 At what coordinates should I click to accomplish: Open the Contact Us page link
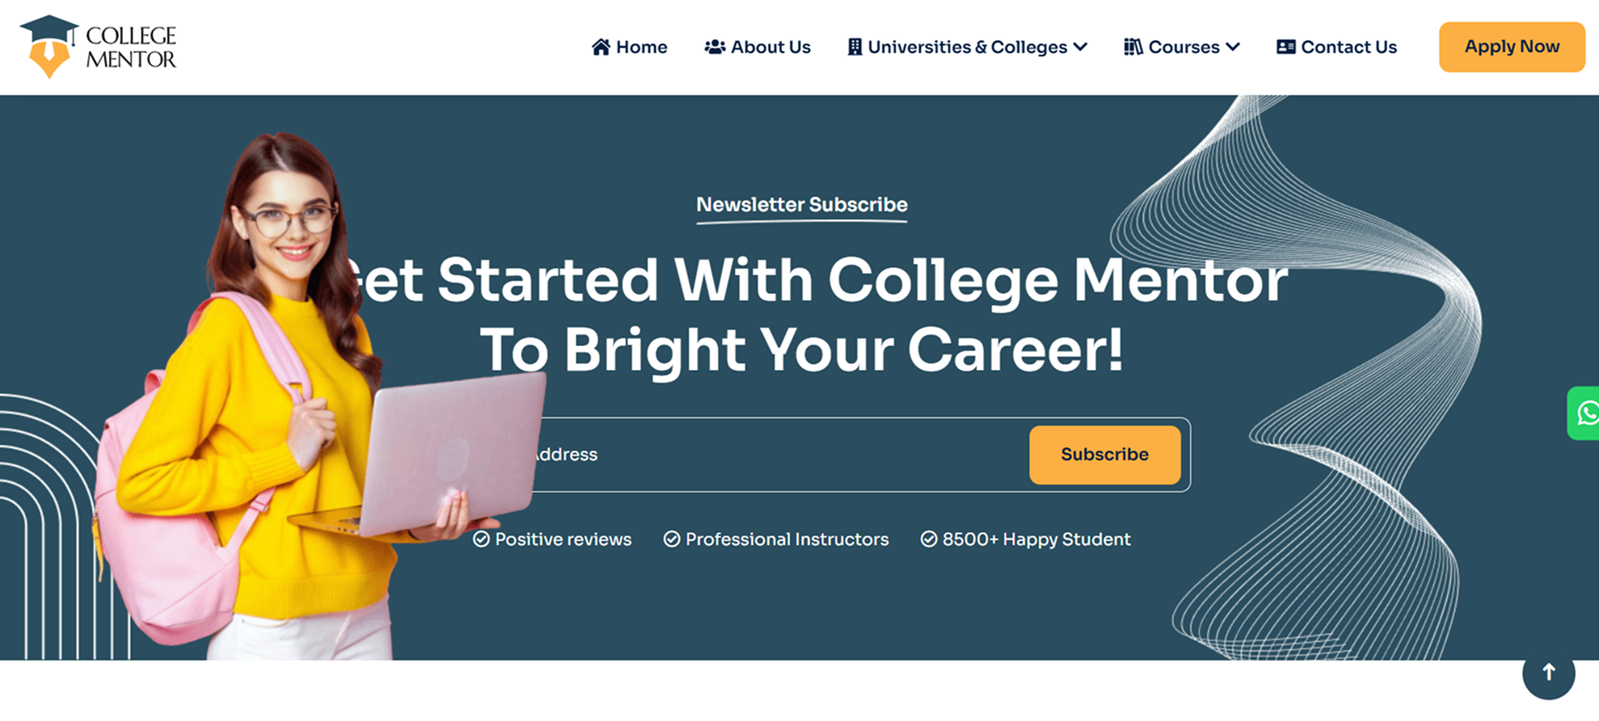(x=1349, y=47)
